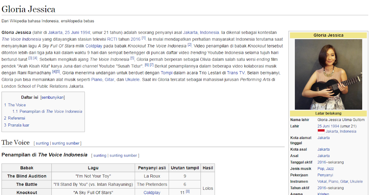Screen dimensions: 372x195
Task: Click the Penyanyi asli column header
Action: coord(152,168)
